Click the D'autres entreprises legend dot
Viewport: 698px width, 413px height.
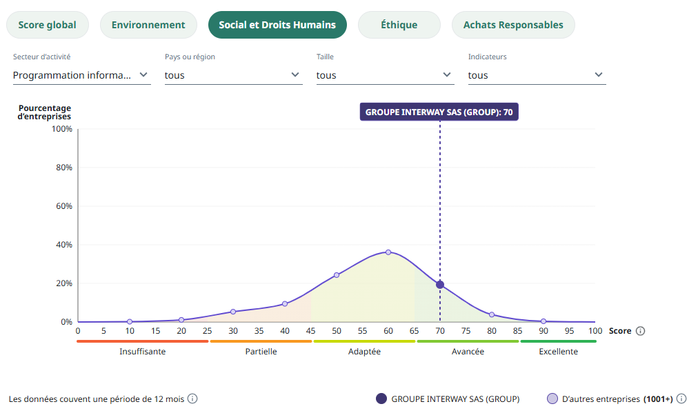[x=552, y=399]
